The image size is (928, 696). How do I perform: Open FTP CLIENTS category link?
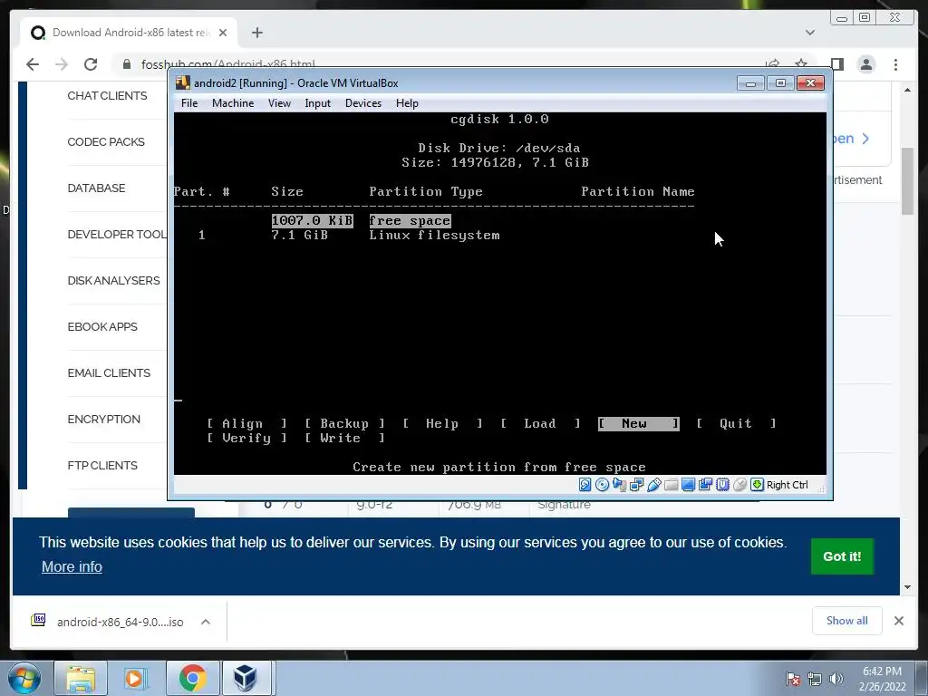pyautogui.click(x=102, y=465)
